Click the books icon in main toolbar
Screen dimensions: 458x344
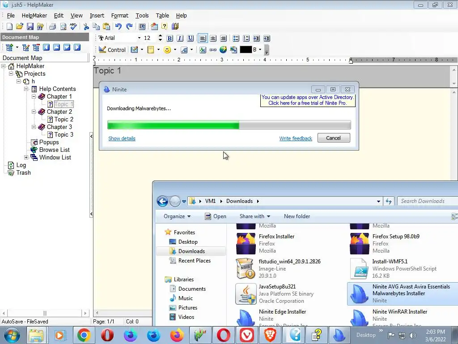point(175,26)
